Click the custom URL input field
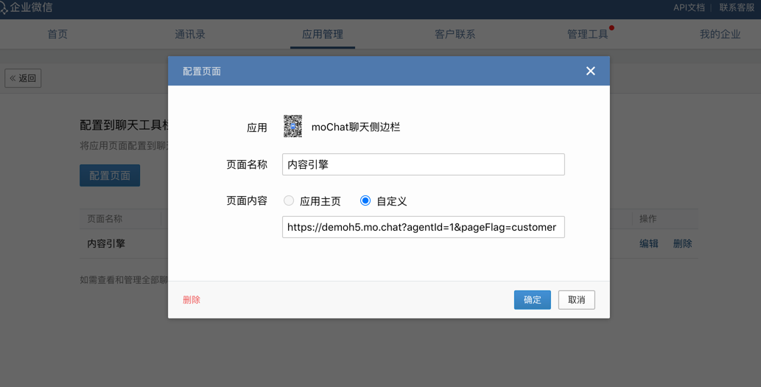761x387 pixels. click(x=423, y=227)
